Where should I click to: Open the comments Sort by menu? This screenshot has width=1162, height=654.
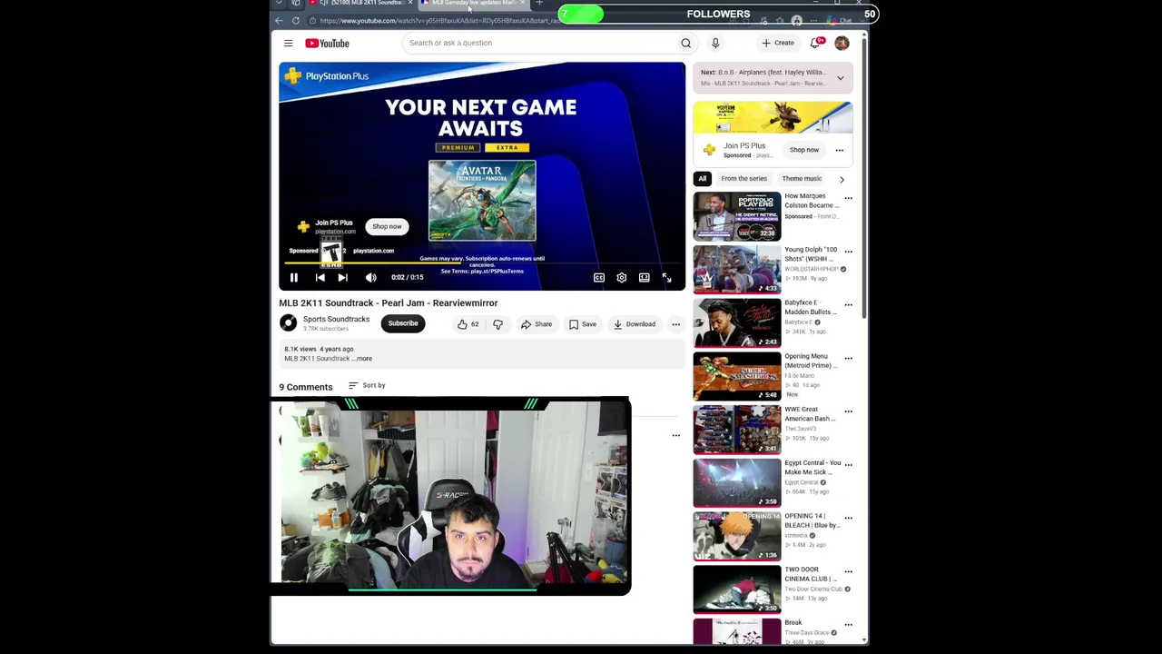tap(367, 385)
